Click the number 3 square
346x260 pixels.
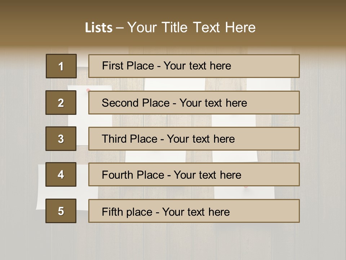click(x=61, y=139)
